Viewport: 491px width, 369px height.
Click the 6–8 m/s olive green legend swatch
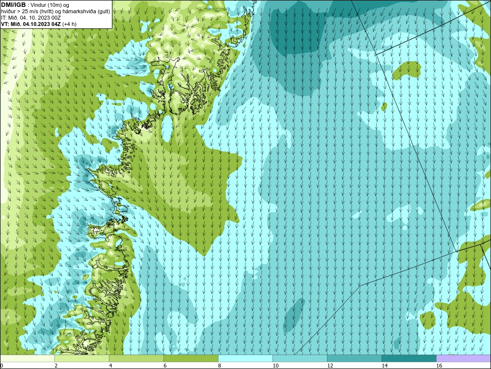coord(191,358)
